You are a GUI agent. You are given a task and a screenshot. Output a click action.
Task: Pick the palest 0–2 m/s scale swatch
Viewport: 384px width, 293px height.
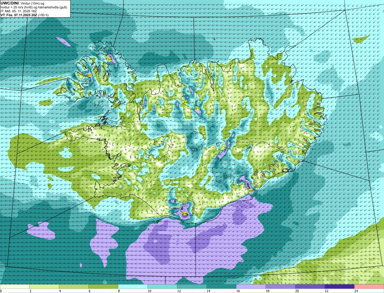pyautogui.click(x=15, y=286)
